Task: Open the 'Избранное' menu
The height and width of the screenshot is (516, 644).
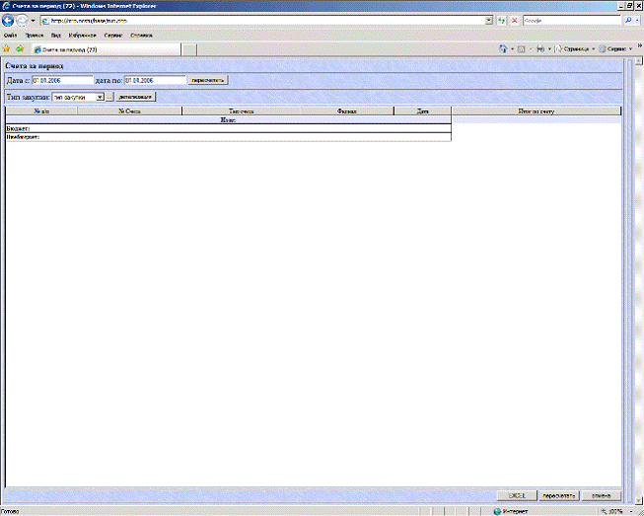Action: 83,34
